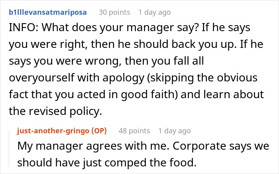Open the OP reply's '1 day ago' timestamp
Image resolution: width=279 pixels, height=174 pixels.
(175, 130)
